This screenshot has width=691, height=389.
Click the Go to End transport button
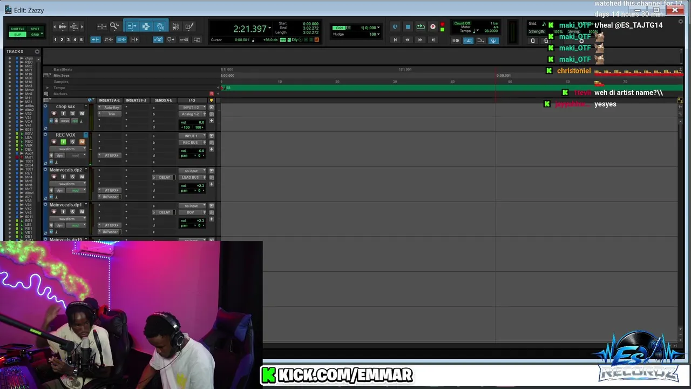click(x=433, y=39)
